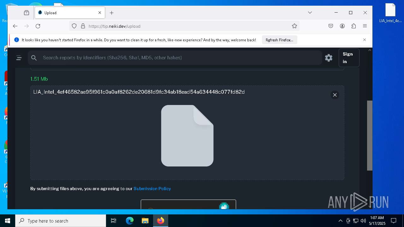Open Extensions puzzle icon
Viewport: 404px width, 227px height.
pyautogui.click(x=353, y=26)
